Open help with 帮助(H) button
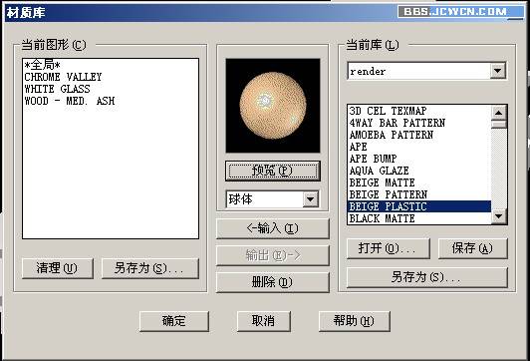 [x=355, y=321]
